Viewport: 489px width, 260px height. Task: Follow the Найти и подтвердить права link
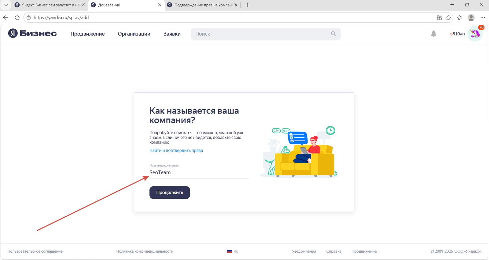[x=176, y=150]
